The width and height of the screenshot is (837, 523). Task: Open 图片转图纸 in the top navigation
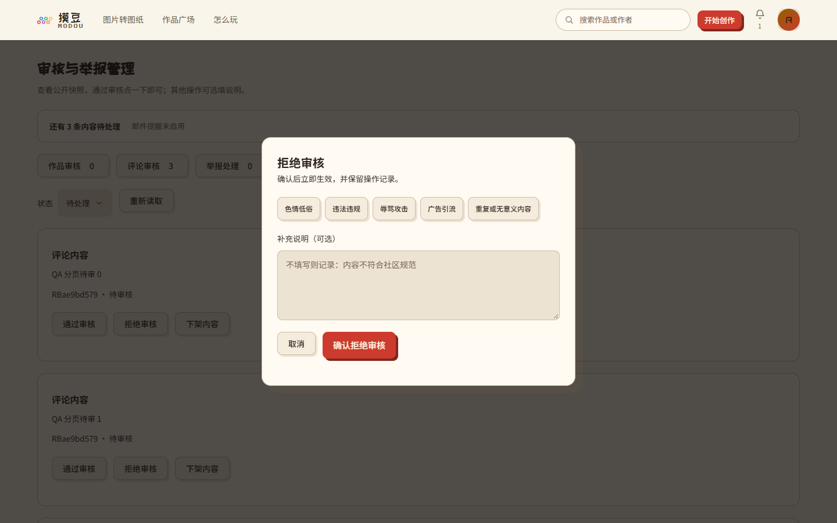coord(123,20)
